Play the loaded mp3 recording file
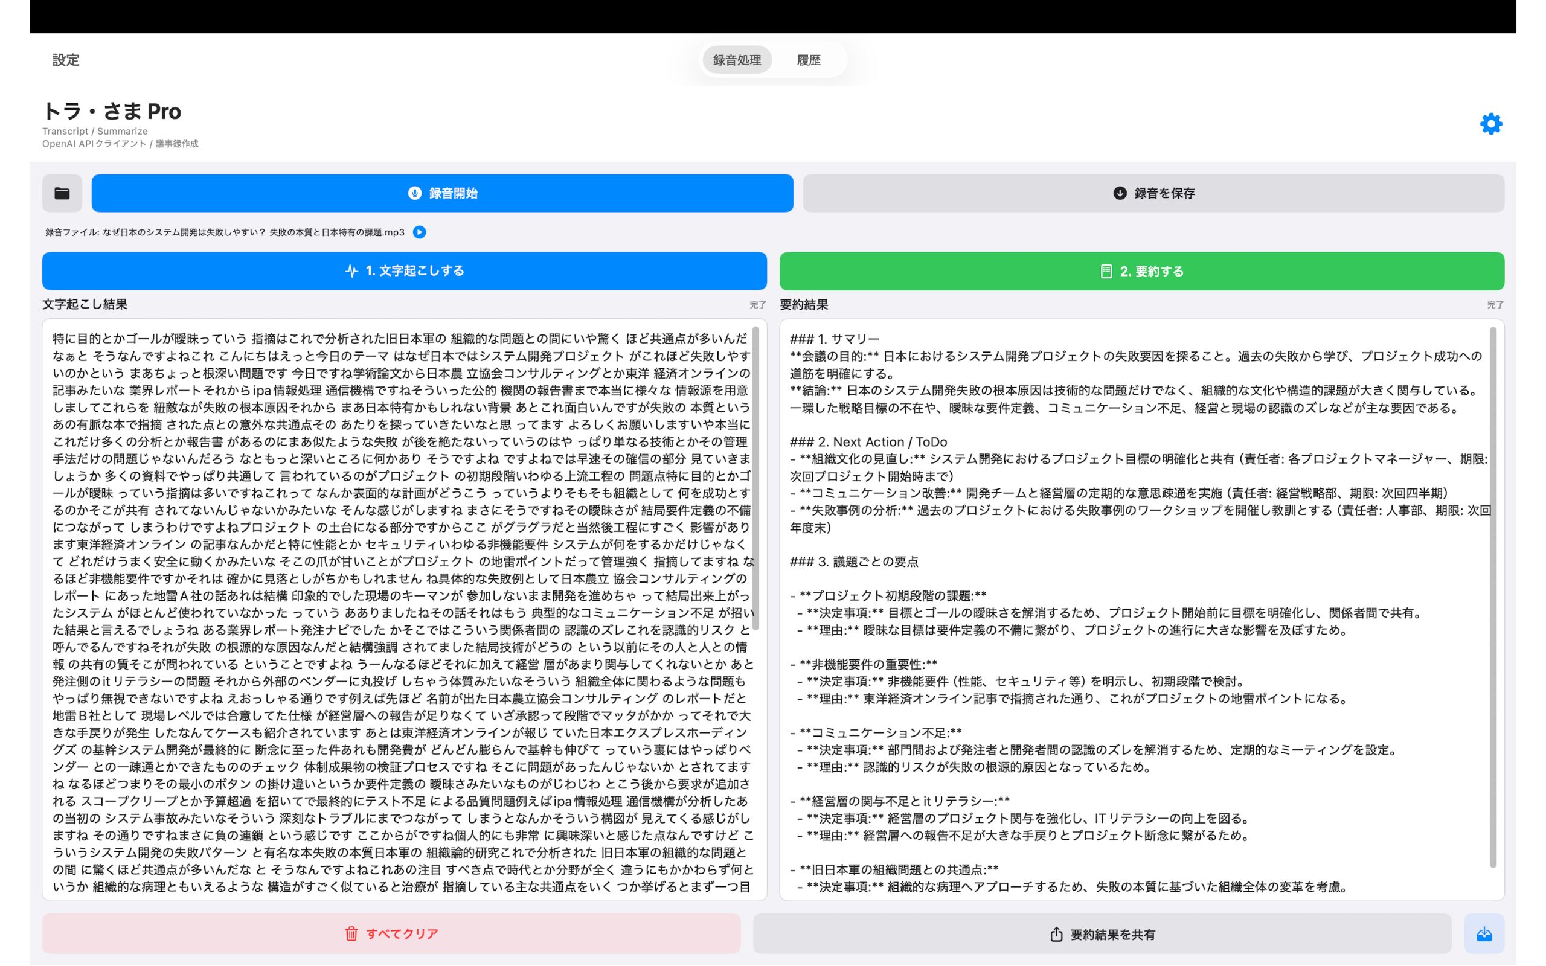Viewport: 1546px width, 966px height. click(x=420, y=232)
